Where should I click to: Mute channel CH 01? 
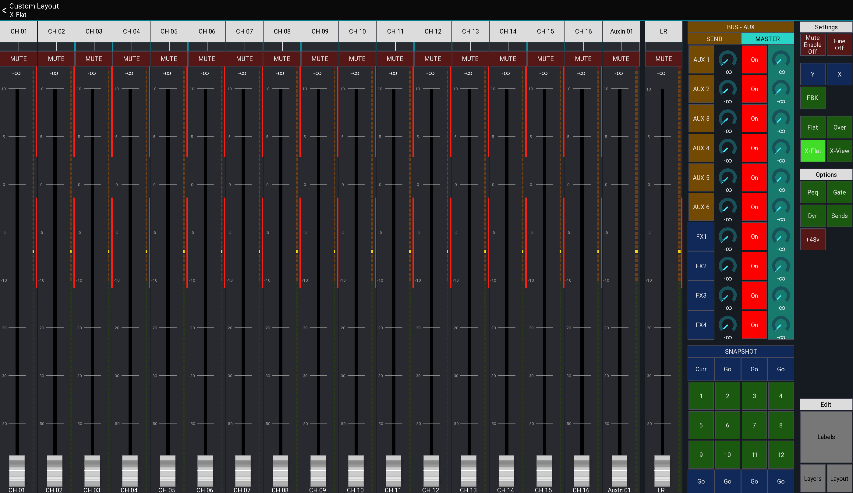(x=19, y=59)
